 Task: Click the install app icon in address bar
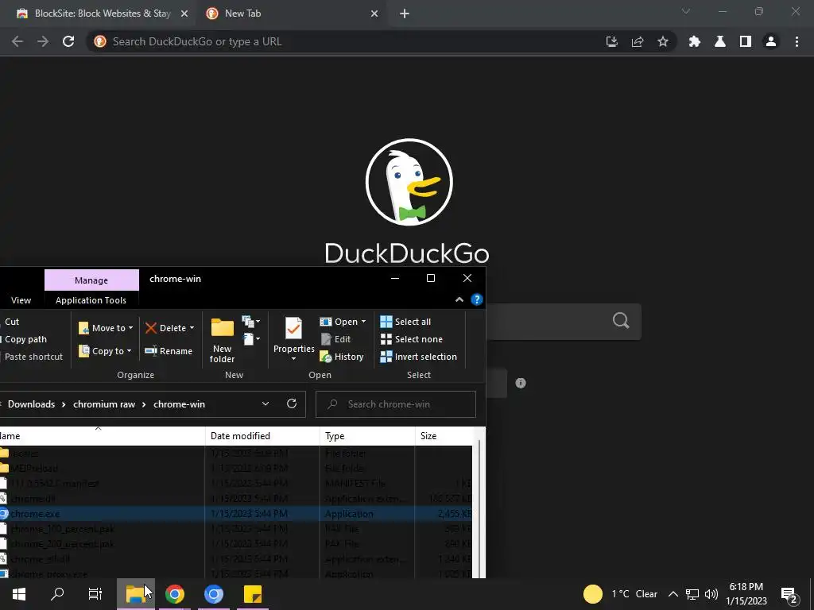click(611, 41)
